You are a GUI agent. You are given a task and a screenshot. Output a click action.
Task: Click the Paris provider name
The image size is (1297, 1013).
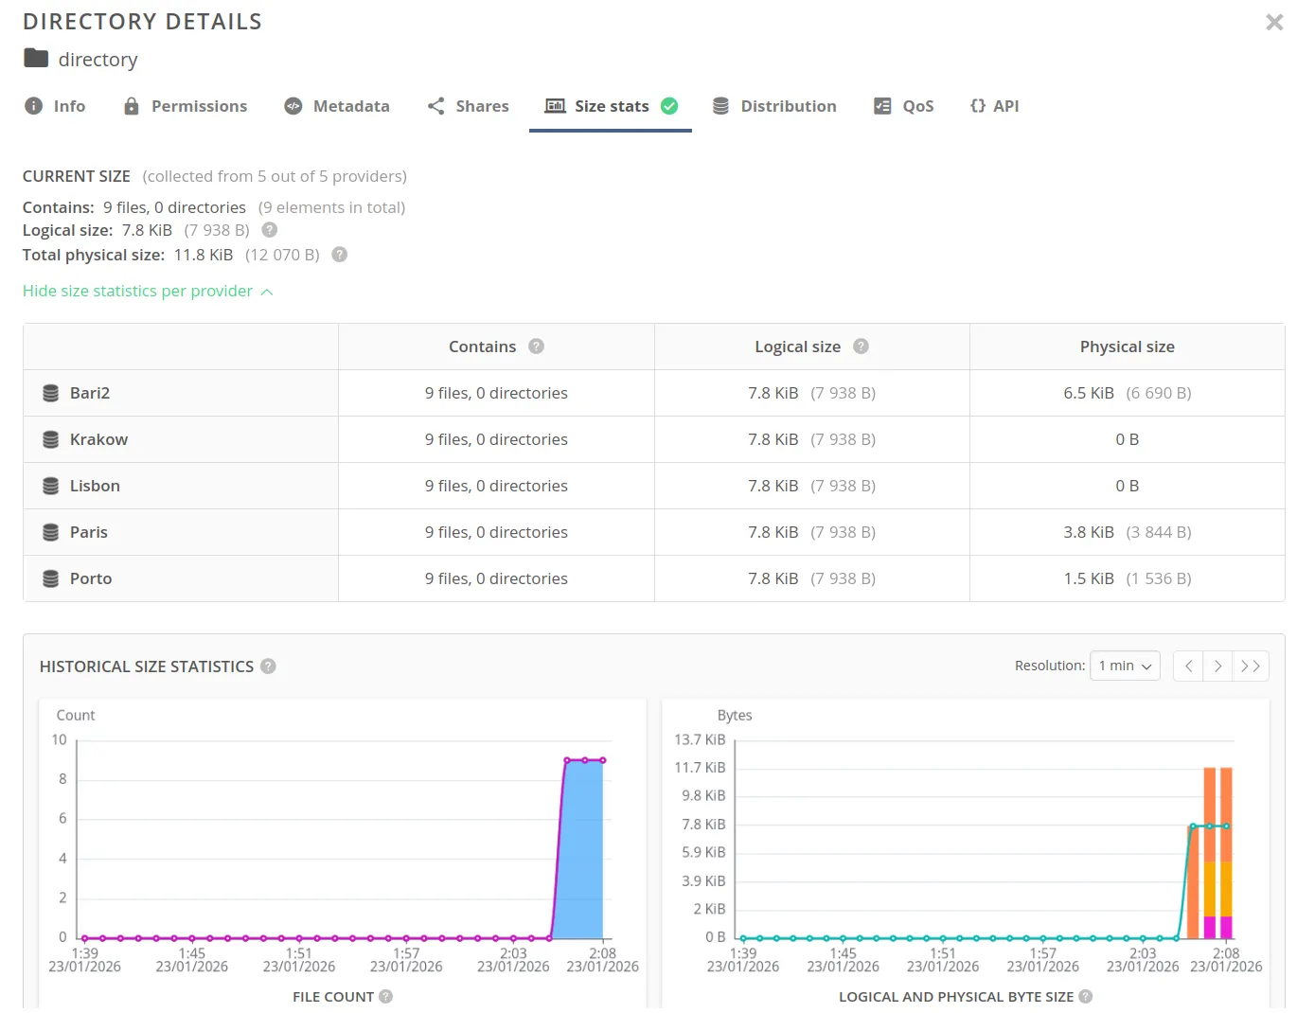[x=89, y=532]
